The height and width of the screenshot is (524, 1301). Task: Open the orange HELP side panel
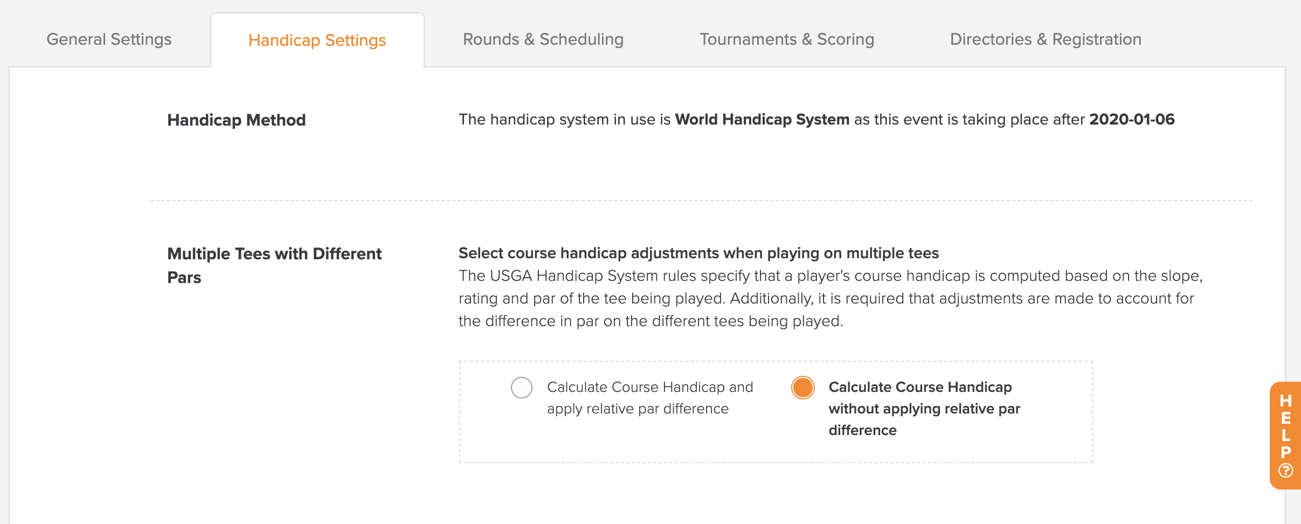1285,436
